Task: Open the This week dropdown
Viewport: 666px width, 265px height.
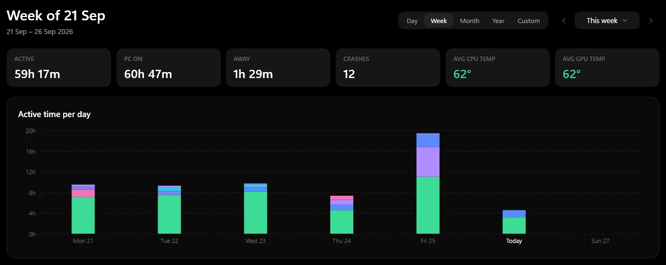Action: click(607, 20)
